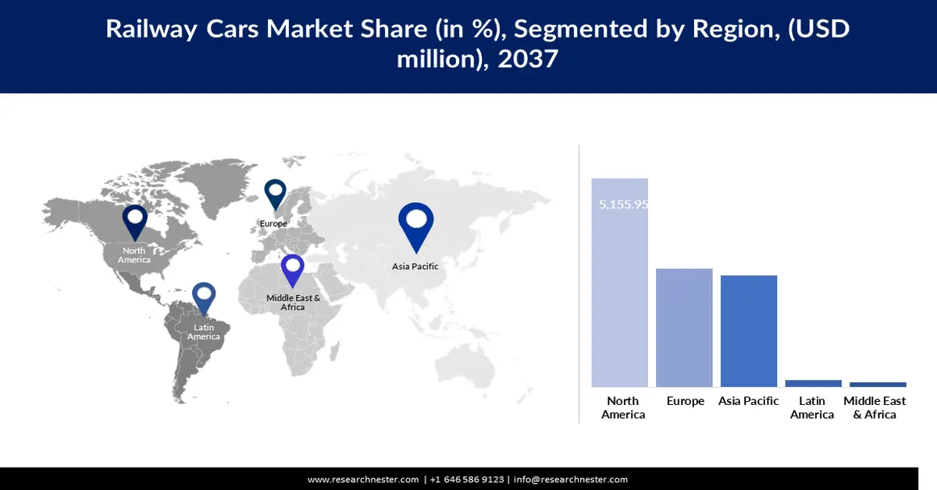The width and height of the screenshot is (937, 490).
Task: Click the Latin America map pin
Action: pyautogui.click(x=204, y=299)
